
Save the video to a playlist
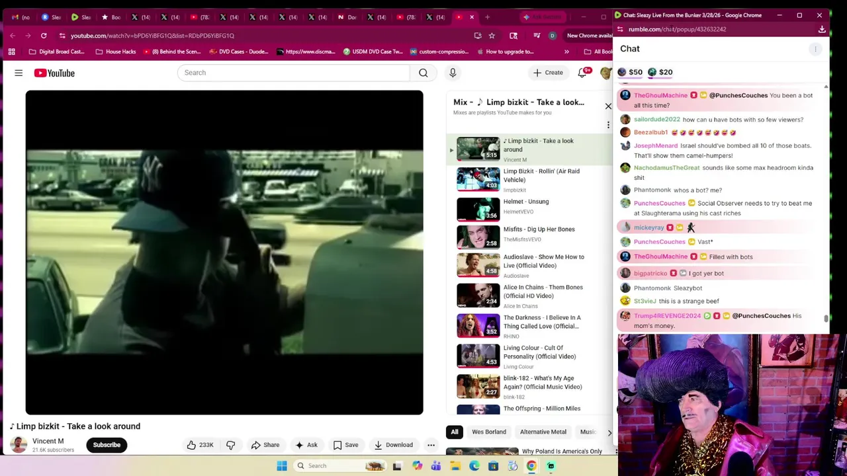click(x=345, y=445)
